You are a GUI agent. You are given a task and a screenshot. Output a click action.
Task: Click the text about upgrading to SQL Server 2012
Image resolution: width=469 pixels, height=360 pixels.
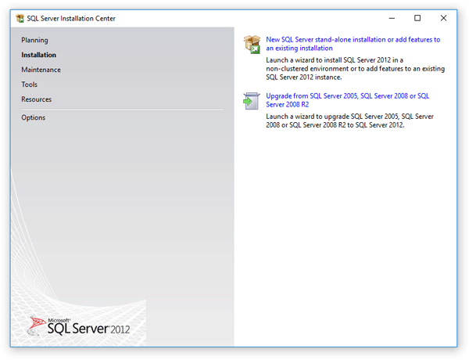349,121
